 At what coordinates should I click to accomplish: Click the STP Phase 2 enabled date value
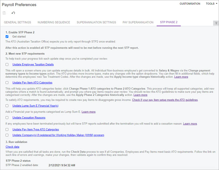(x=62, y=165)
